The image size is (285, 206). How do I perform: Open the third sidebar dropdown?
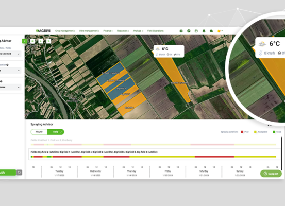click(x=10, y=87)
